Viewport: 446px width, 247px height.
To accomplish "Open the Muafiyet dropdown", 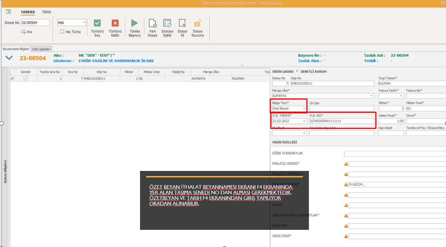I will (x=304, y=133).
